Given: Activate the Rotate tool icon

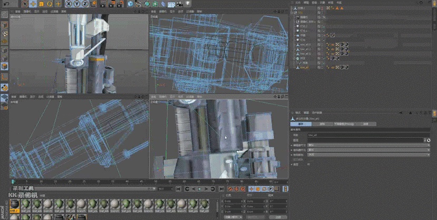Looking at the screenshot, I should point(50,4).
